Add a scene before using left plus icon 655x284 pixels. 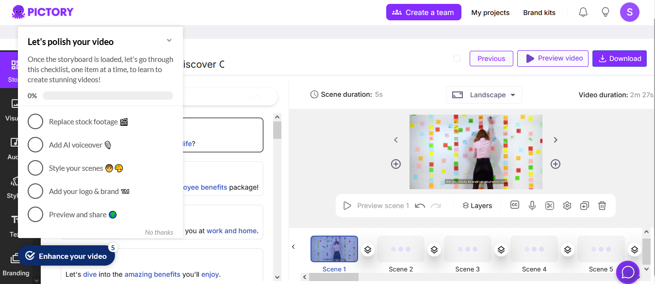(396, 164)
